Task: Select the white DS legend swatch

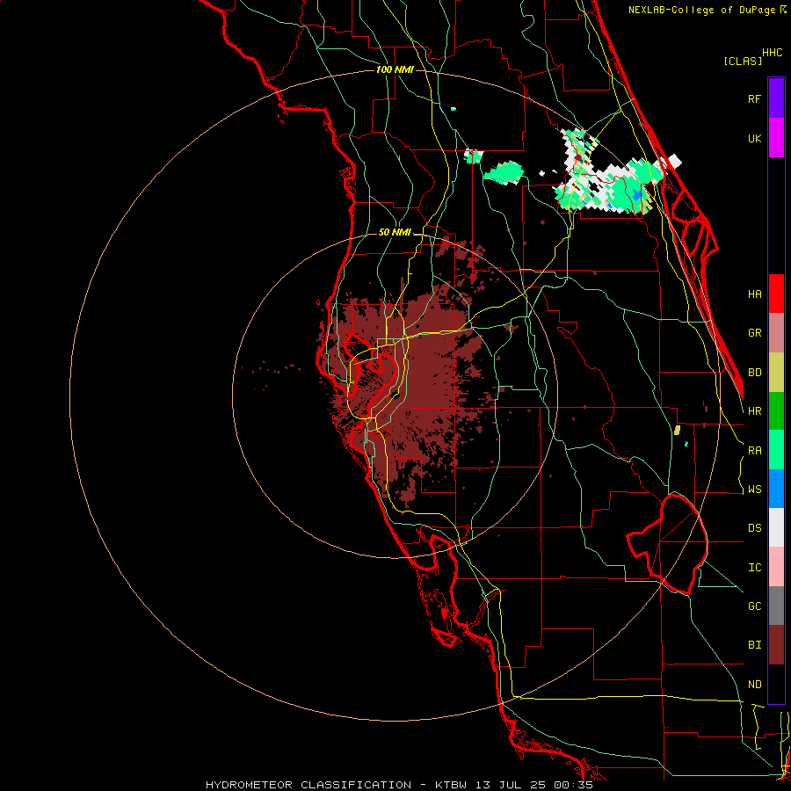Action: (x=776, y=527)
